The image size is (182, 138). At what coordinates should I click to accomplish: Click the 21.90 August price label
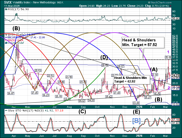tap(69, 77)
